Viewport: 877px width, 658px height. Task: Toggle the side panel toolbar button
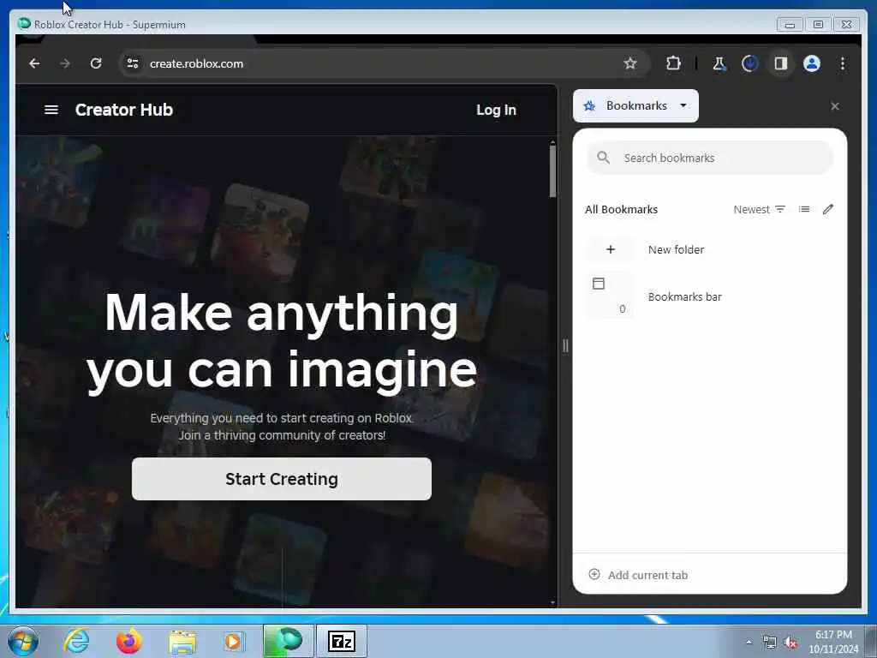point(781,63)
